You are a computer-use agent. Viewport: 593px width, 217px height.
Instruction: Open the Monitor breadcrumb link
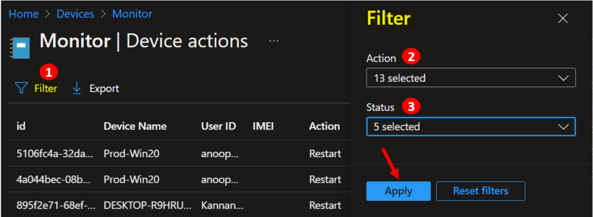[133, 14]
